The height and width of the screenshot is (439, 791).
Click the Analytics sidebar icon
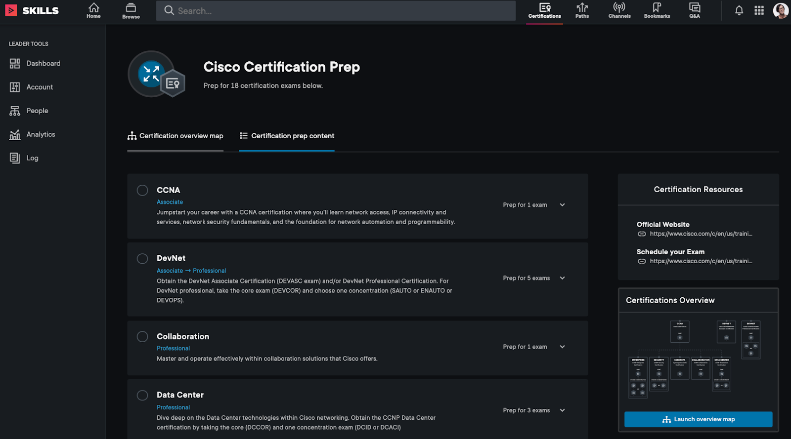click(15, 134)
